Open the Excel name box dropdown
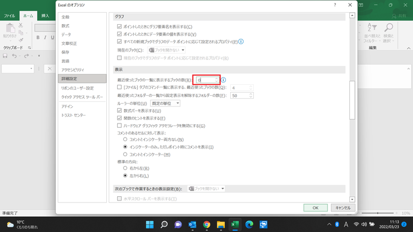 point(31,68)
